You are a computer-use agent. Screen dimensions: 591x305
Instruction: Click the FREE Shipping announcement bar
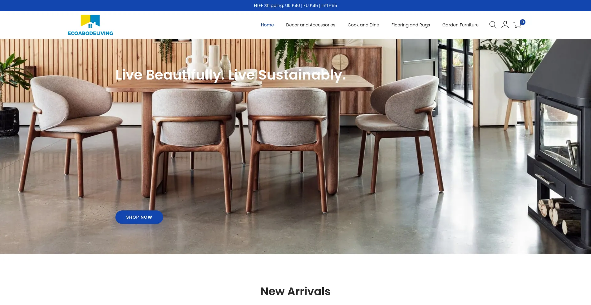click(295, 6)
